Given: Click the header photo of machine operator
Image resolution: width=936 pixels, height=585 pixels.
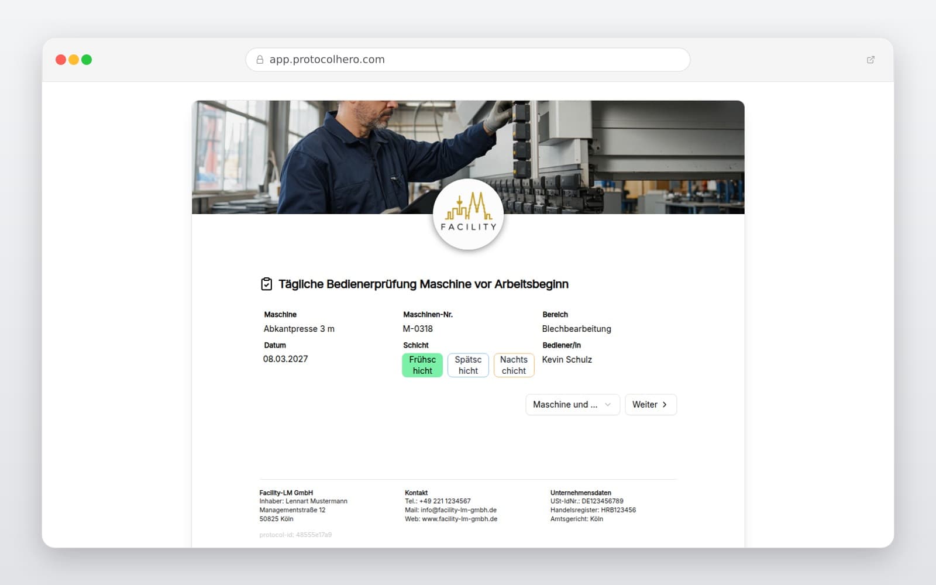Looking at the screenshot, I should tap(468, 157).
